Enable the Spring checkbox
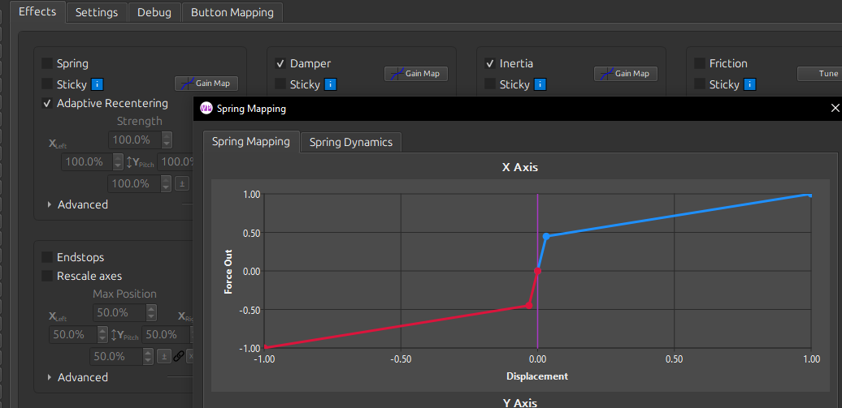The height and width of the screenshot is (408, 842). pos(46,63)
